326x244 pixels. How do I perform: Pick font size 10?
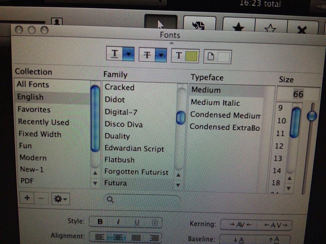click(x=281, y=121)
